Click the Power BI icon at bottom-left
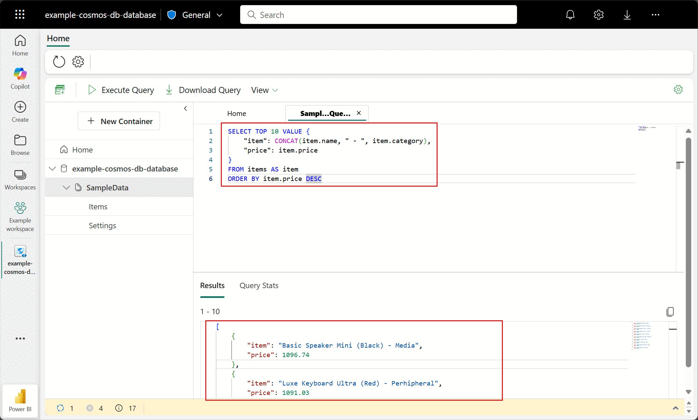This screenshot has width=698, height=420. click(x=20, y=401)
